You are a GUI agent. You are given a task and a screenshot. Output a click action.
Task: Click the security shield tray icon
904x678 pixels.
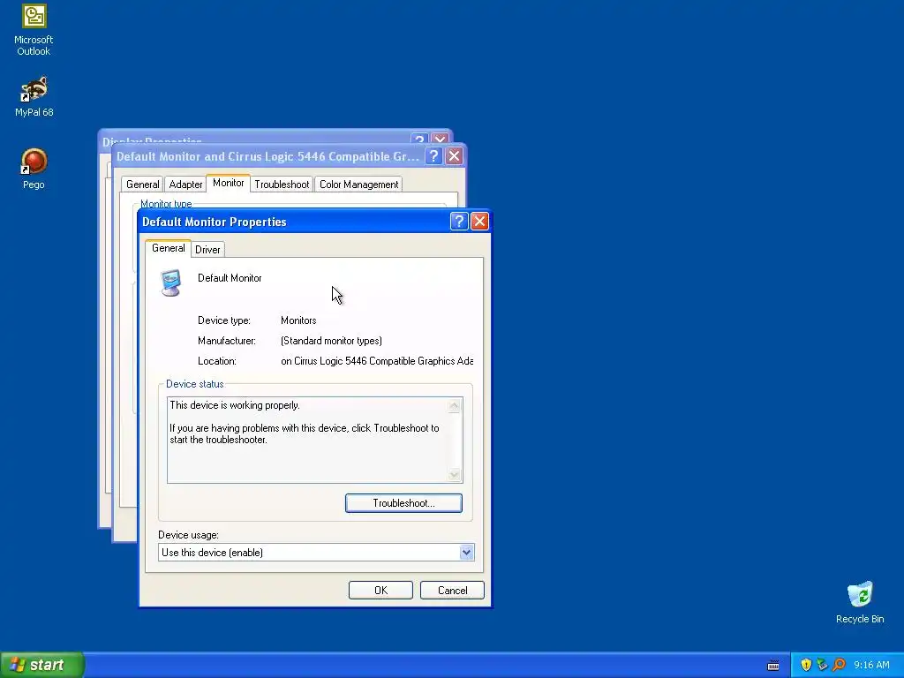pyautogui.click(x=806, y=665)
